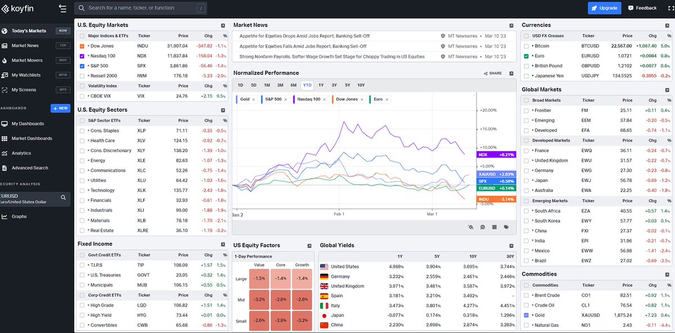Click the Japan flag in Global Yields

point(324,316)
